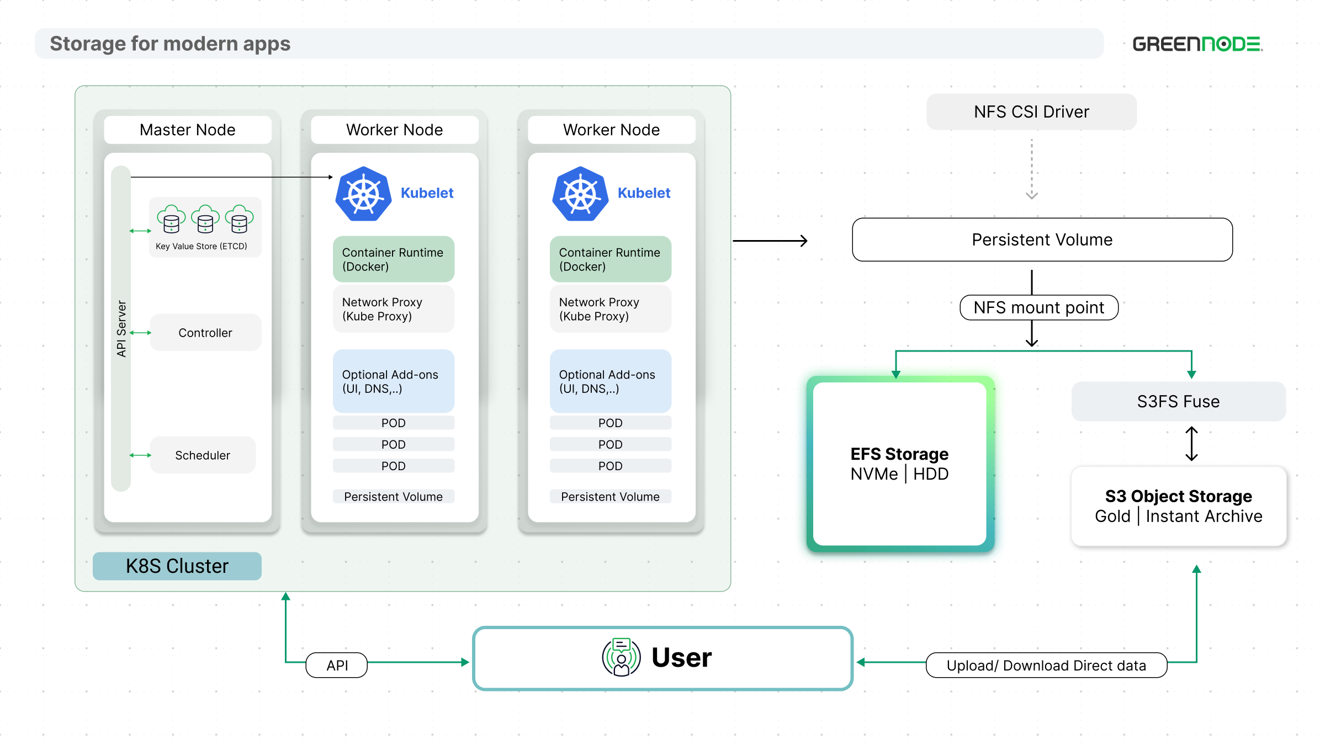Click the S3 Object Storage card
Viewport: 1325px width, 745px height.
[x=1179, y=506]
